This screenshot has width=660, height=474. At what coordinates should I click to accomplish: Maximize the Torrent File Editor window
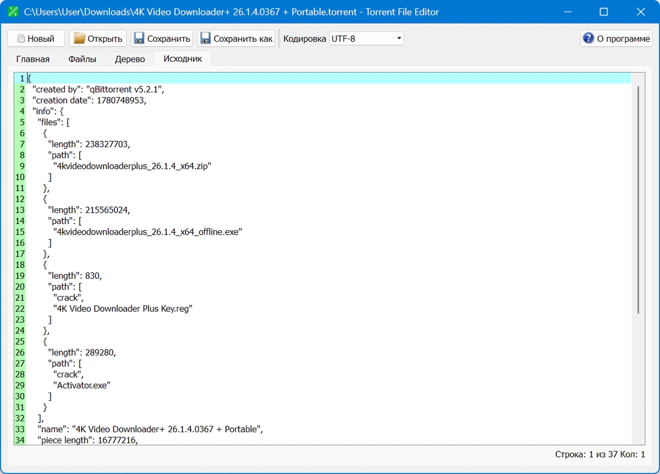click(603, 12)
